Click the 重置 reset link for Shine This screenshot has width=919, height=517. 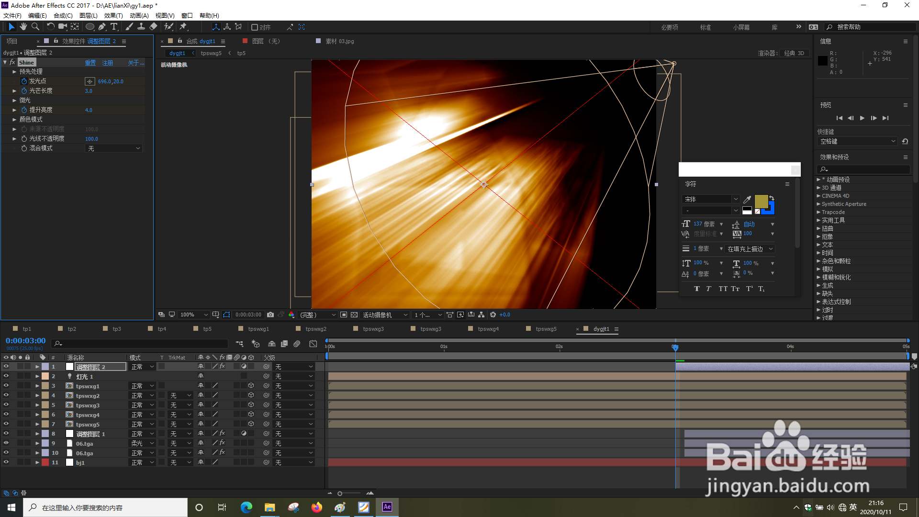click(90, 63)
